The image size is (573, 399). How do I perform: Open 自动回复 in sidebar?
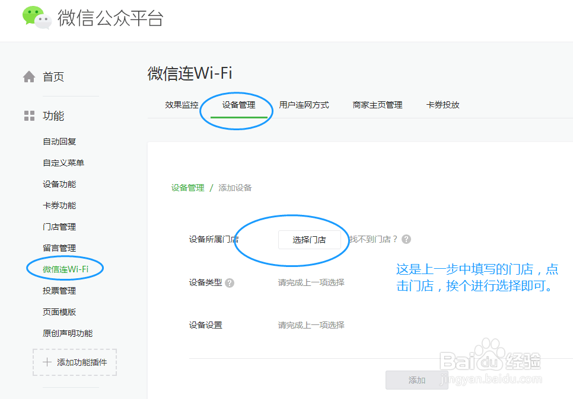(59, 141)
